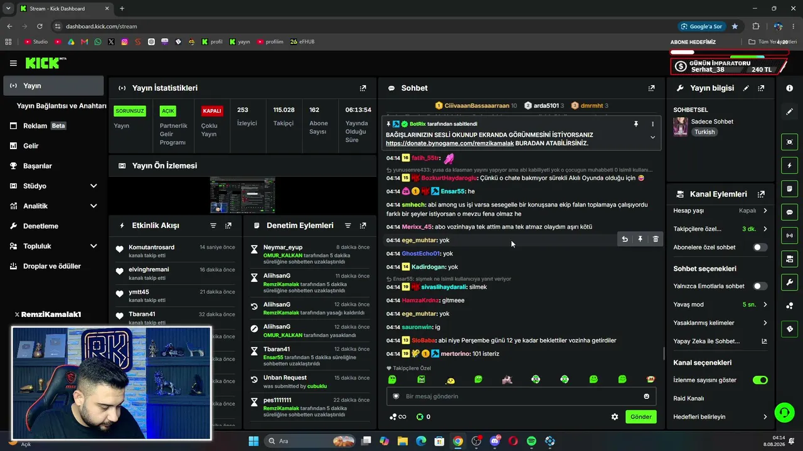Open the efHUB bookmark in bookmarks bar

[302, 42]
